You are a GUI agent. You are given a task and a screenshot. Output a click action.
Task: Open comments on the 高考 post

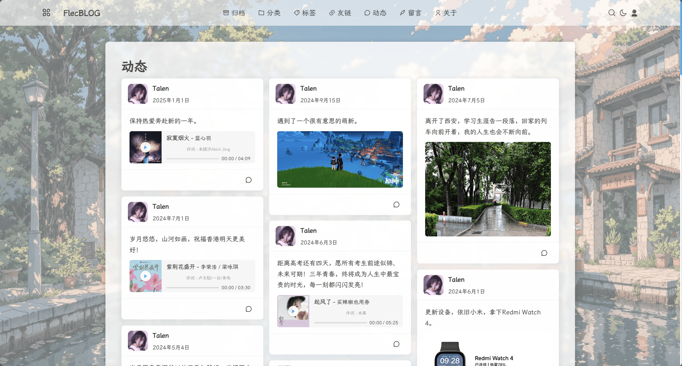(396, 344)
